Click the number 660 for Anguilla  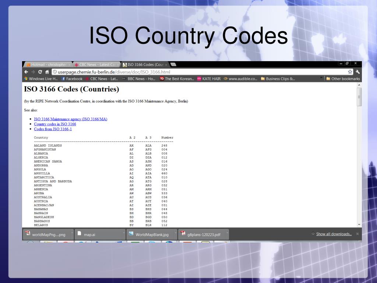pyautogui.click(x=164, y=174)
